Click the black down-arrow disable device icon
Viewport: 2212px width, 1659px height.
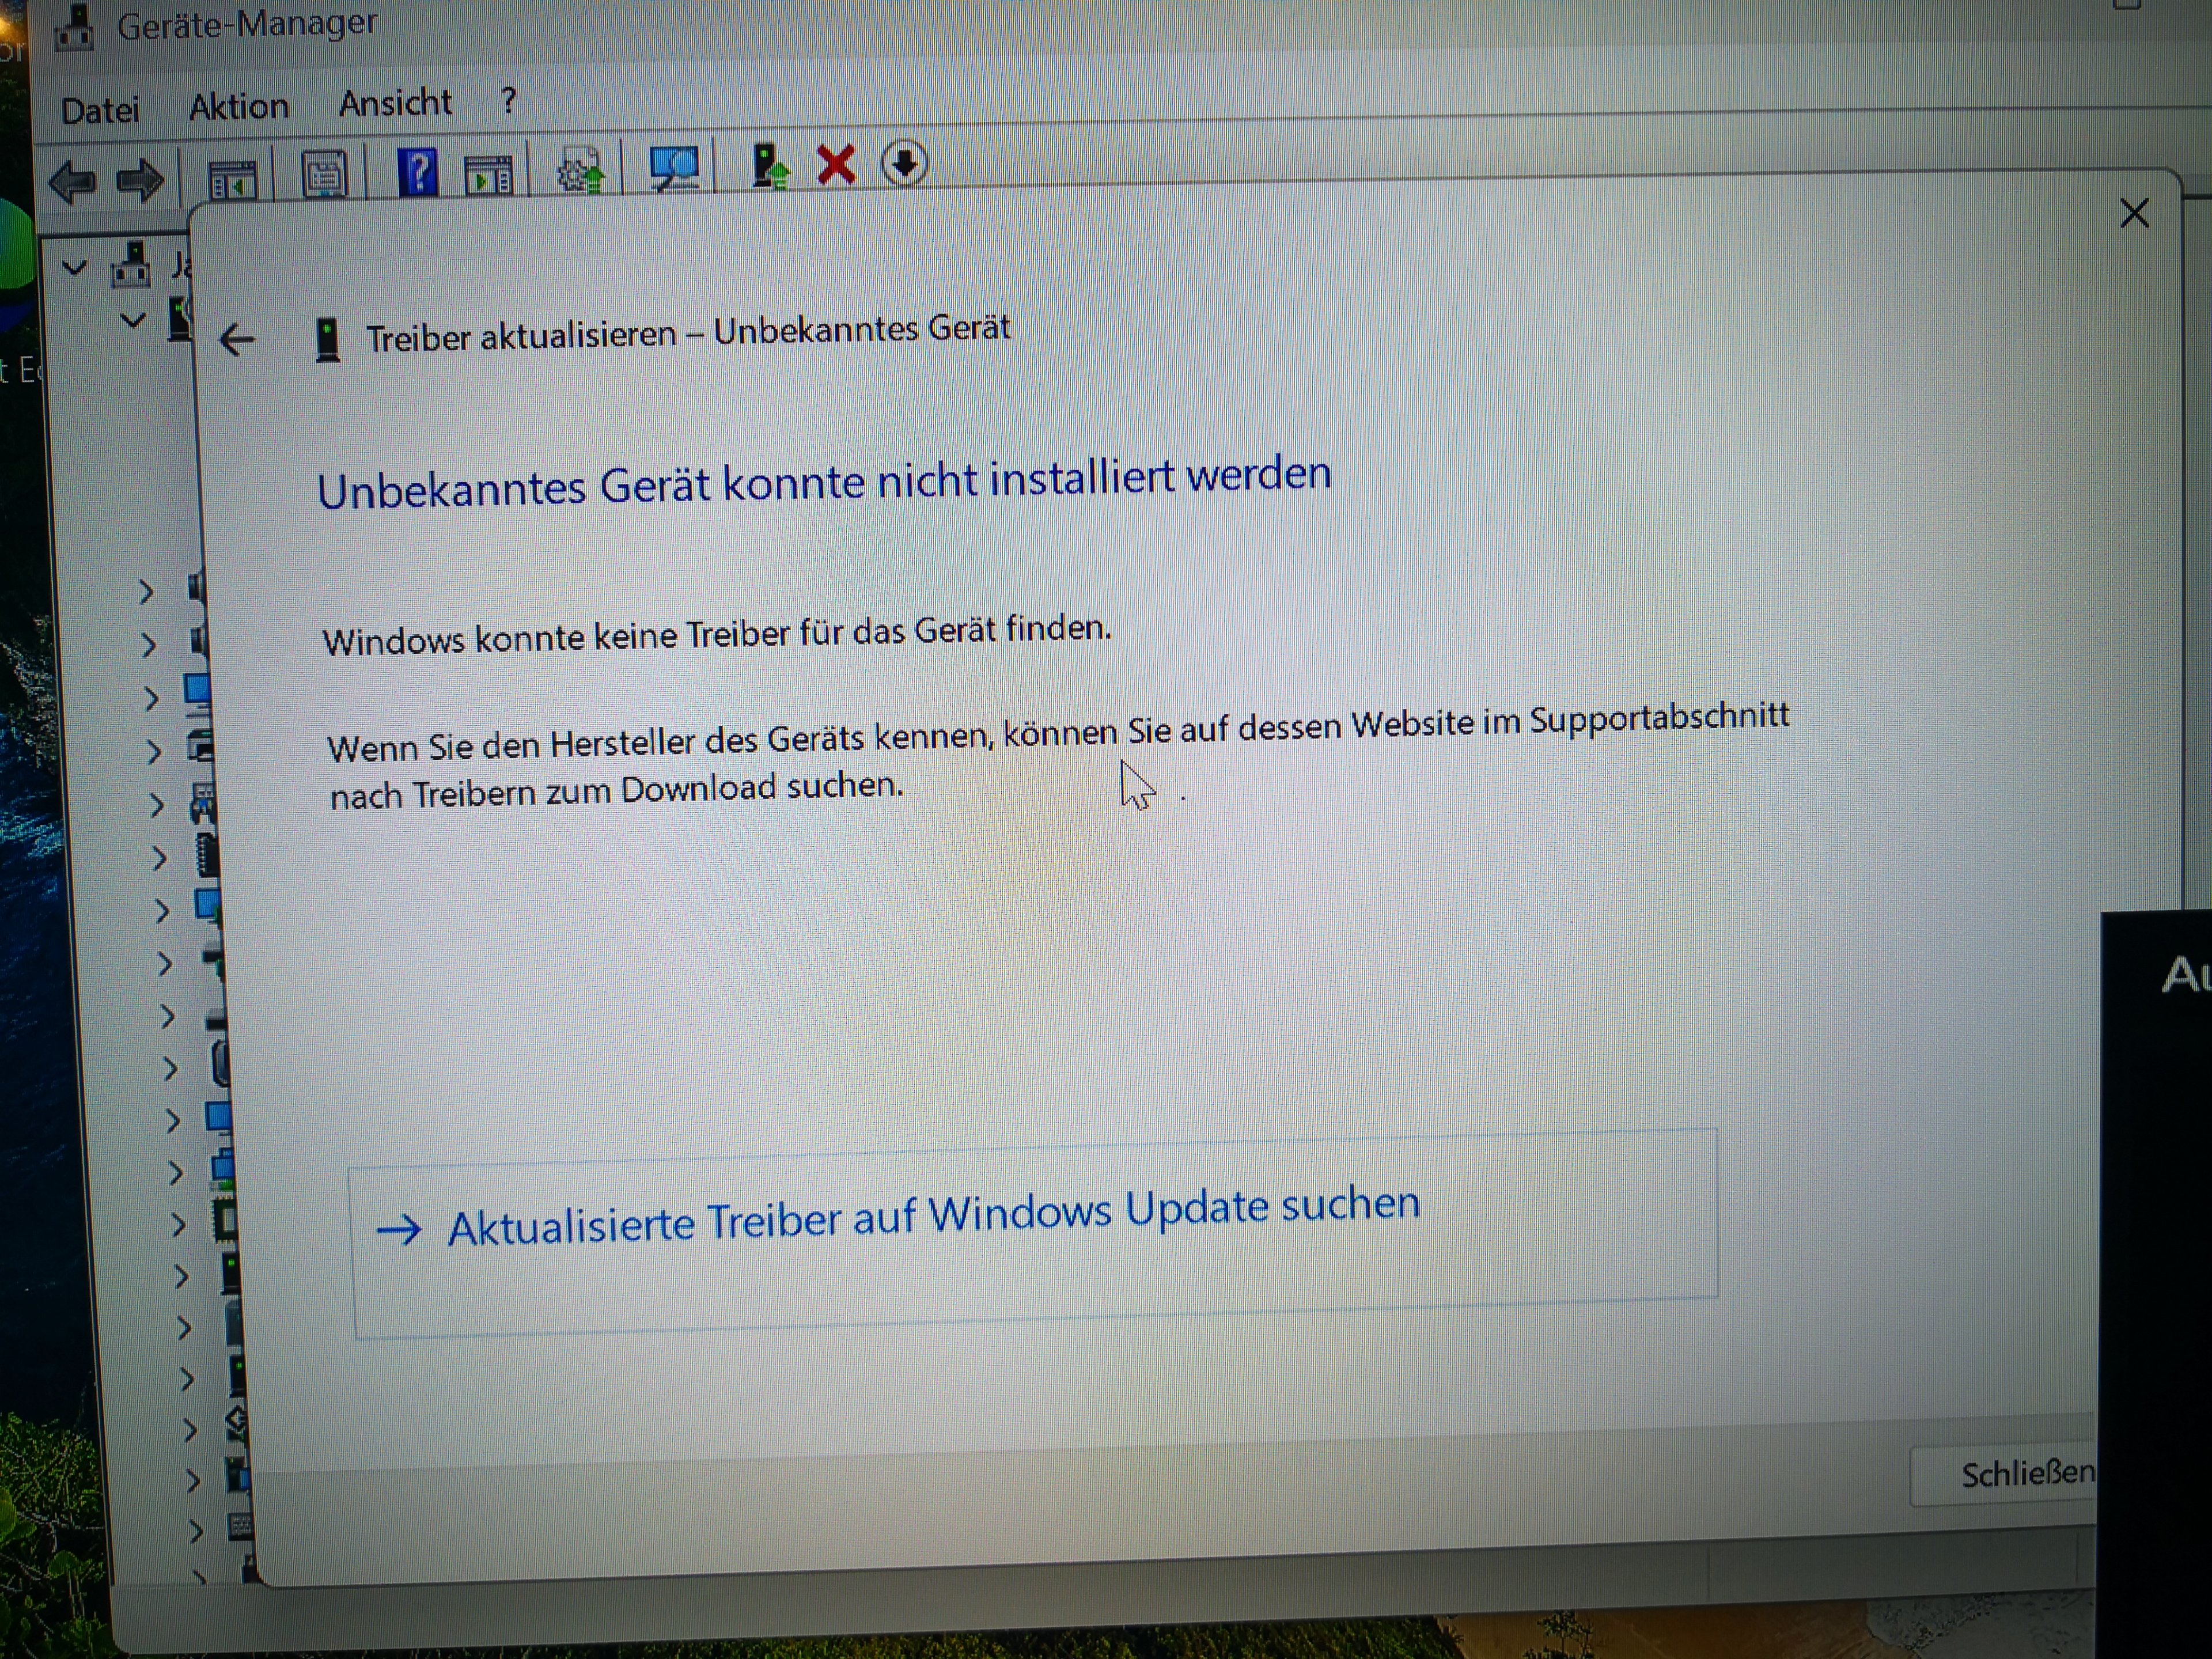point(904,163)
